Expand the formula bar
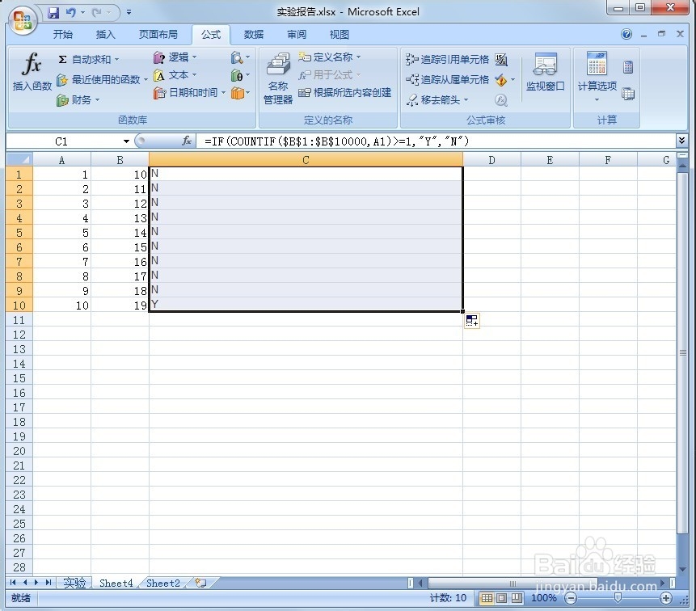Image resolution: width=696 pixels, height=611 pixels. coord(681,141)
